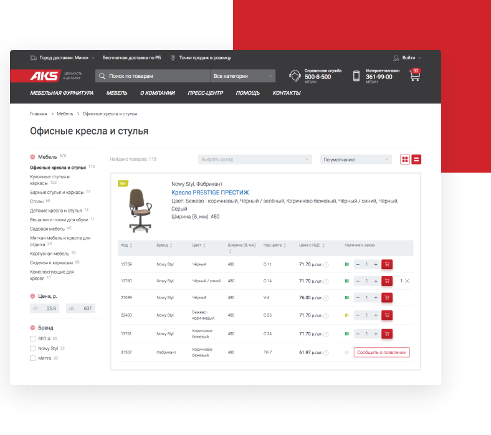
Task: Collapse the Цена filter section
Action: (x=32, y=296)
